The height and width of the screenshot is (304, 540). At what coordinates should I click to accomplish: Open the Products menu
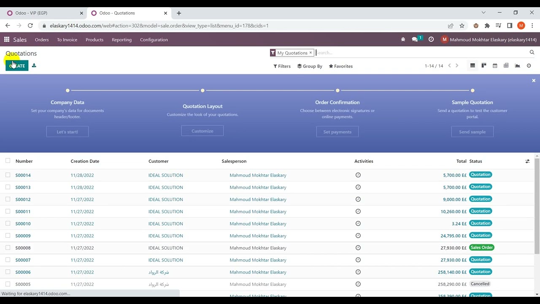[x=94, y=40]
